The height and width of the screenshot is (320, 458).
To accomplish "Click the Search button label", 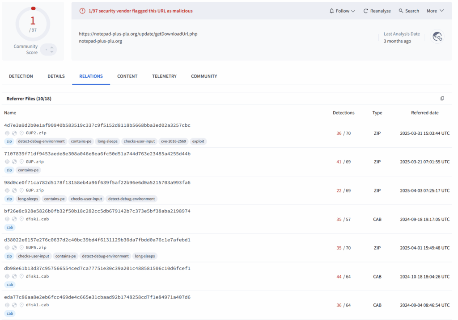I will (412, 11).
